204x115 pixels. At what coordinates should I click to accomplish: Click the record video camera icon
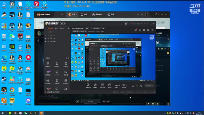133,86
